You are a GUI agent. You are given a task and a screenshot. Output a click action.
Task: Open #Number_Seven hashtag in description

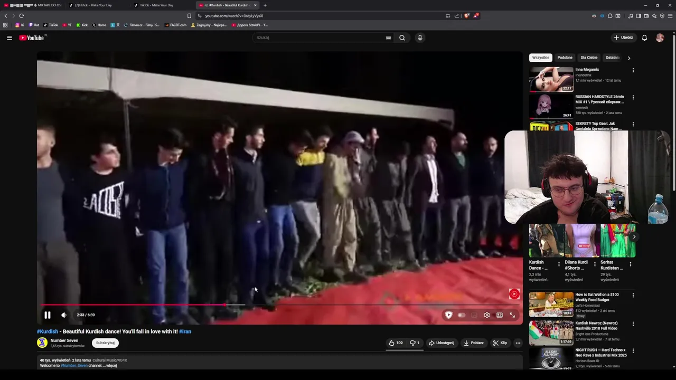tap(74, 365)
